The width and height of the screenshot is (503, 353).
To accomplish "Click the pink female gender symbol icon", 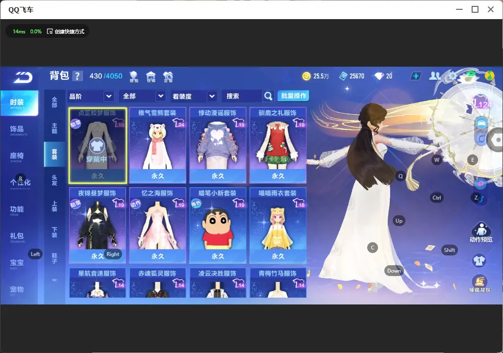I will pyautogui.click(x=481, y=183).
